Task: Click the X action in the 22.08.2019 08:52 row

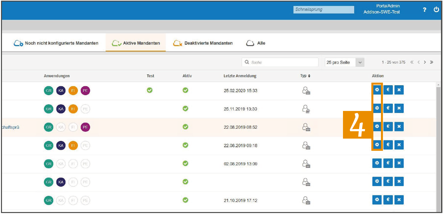Action: pyautogui.click(x=399, y=126)
